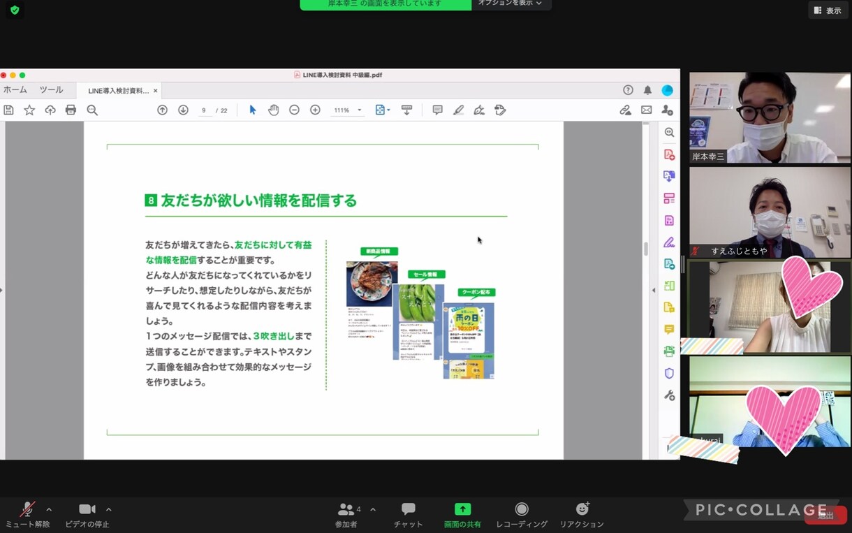Image resolution: width=852 pixels, height=533 pixels.
Task: Select the LINE導入検討資料 document tab
Action: [x=118, y=91]
